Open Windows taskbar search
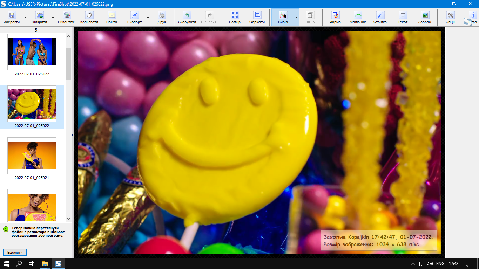Screen dimensions: 479x269 pyautogui.click(x=19, y=264)
